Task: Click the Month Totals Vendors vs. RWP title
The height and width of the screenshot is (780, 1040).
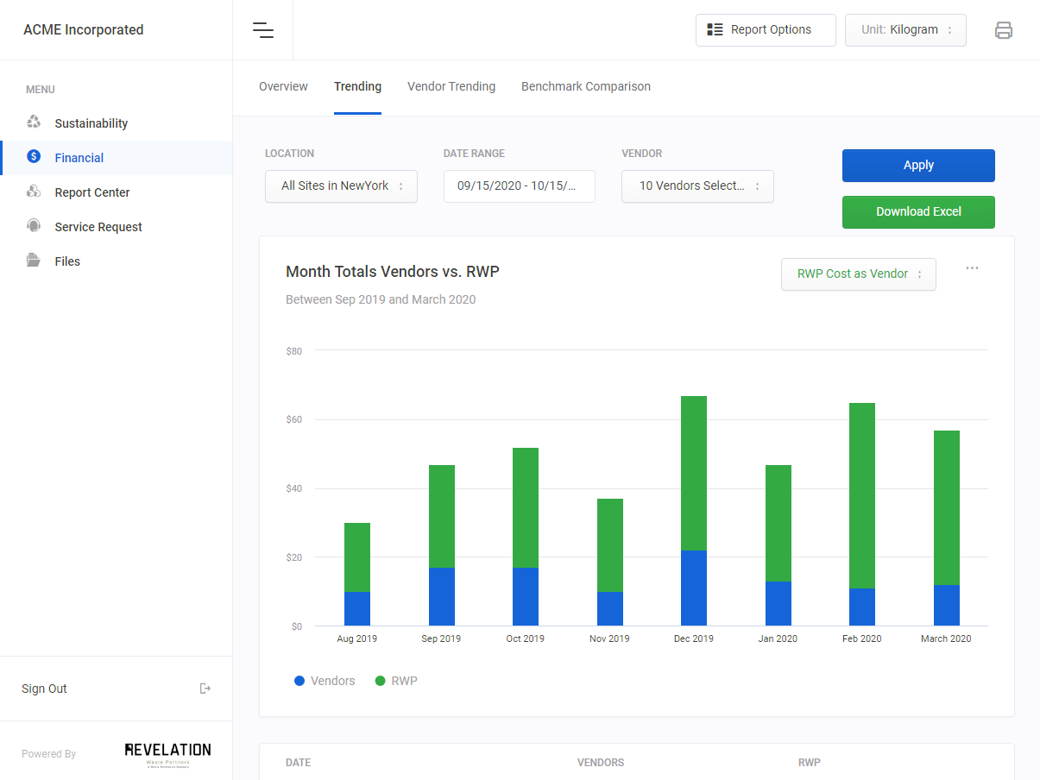Action: [x=393, y=272]
